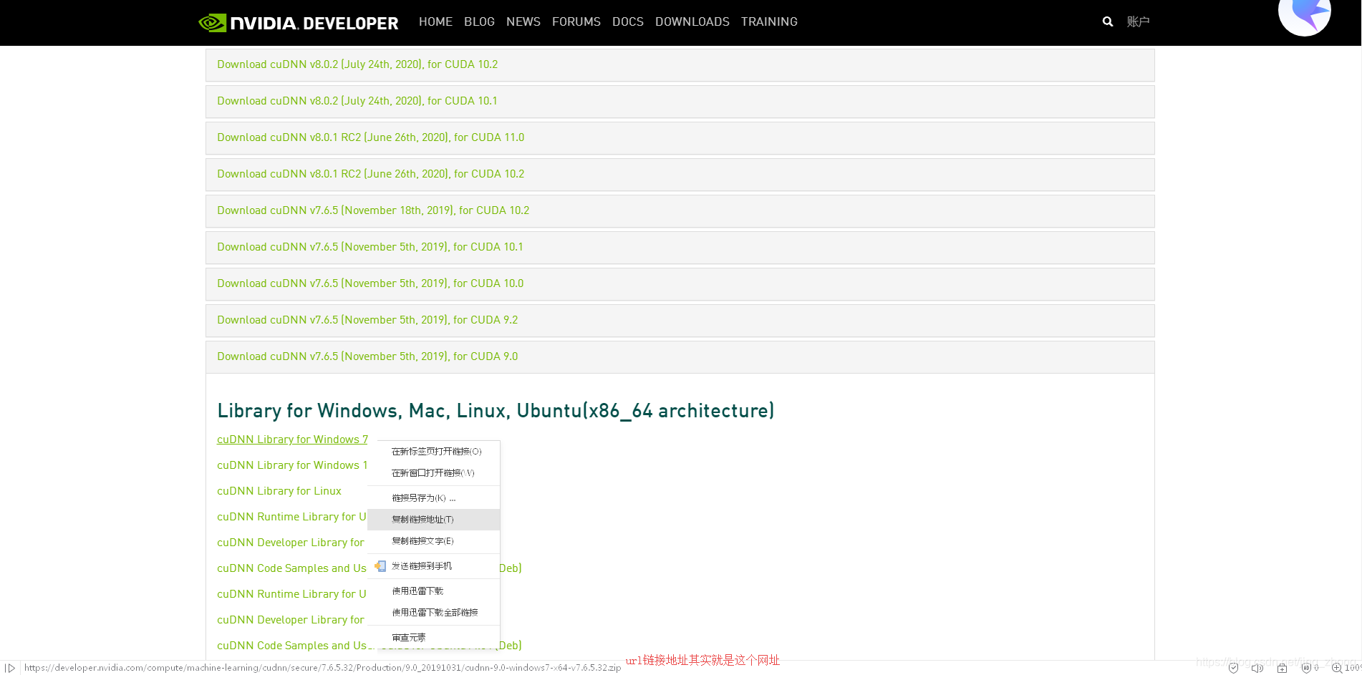Open the site search magnifier icon
This screenshot has width=1362, height=675.
pos(1108,21)
